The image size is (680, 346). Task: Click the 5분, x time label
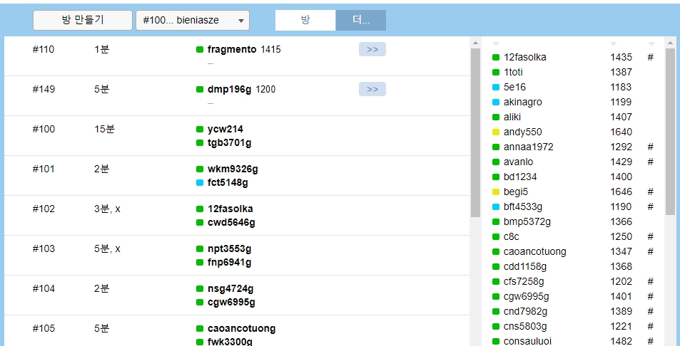(108, 248)
